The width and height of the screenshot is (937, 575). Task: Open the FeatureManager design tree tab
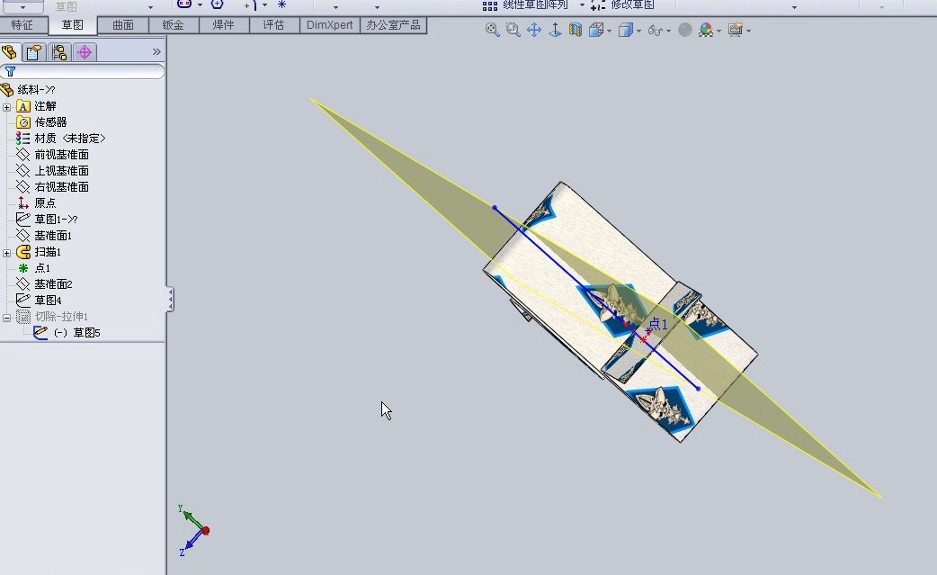(x=9, y=52)
